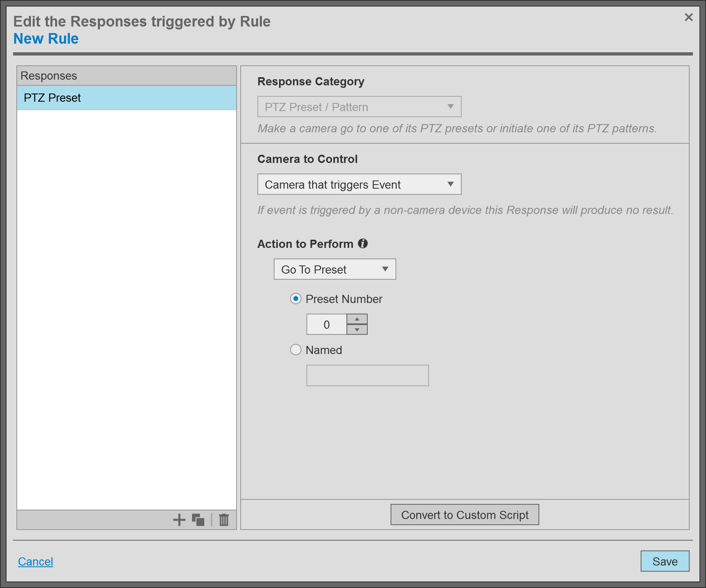This screenshot has width=706, height=588.
Task: Click Convert to Custom Script button
Action: click(x=465, y=514)
